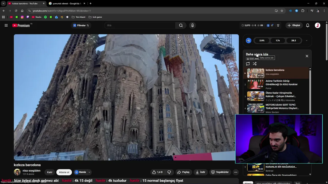
Task: Click the vidIQ Remix button
Action: [80, 172]
